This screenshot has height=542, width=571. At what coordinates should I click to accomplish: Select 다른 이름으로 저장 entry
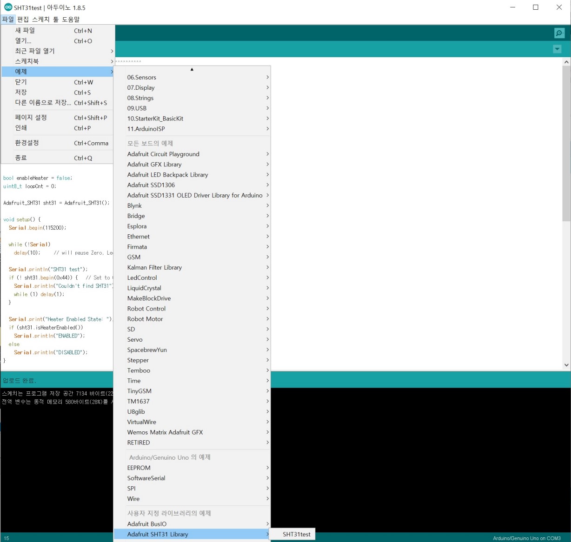pos(58,103)
